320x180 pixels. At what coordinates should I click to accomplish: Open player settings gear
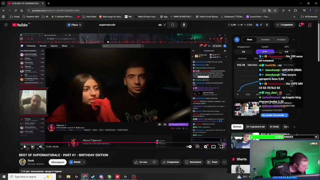[x=205, y=147]
